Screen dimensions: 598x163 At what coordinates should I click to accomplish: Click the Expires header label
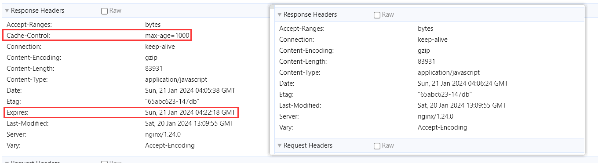click(18, 112)
